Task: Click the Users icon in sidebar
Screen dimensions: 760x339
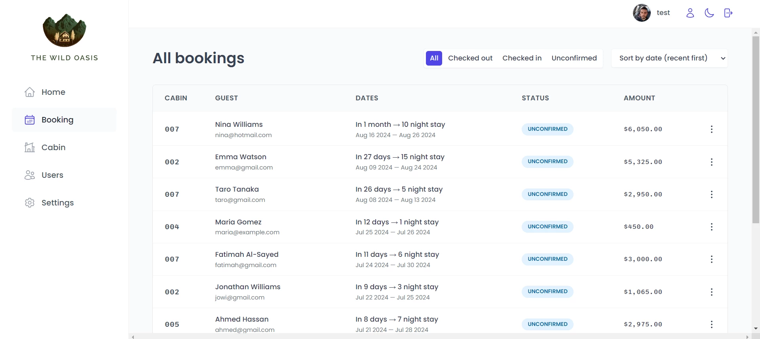Action: coord(30,175)
